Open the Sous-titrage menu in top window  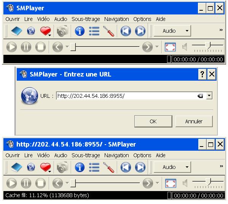[86, 19]
